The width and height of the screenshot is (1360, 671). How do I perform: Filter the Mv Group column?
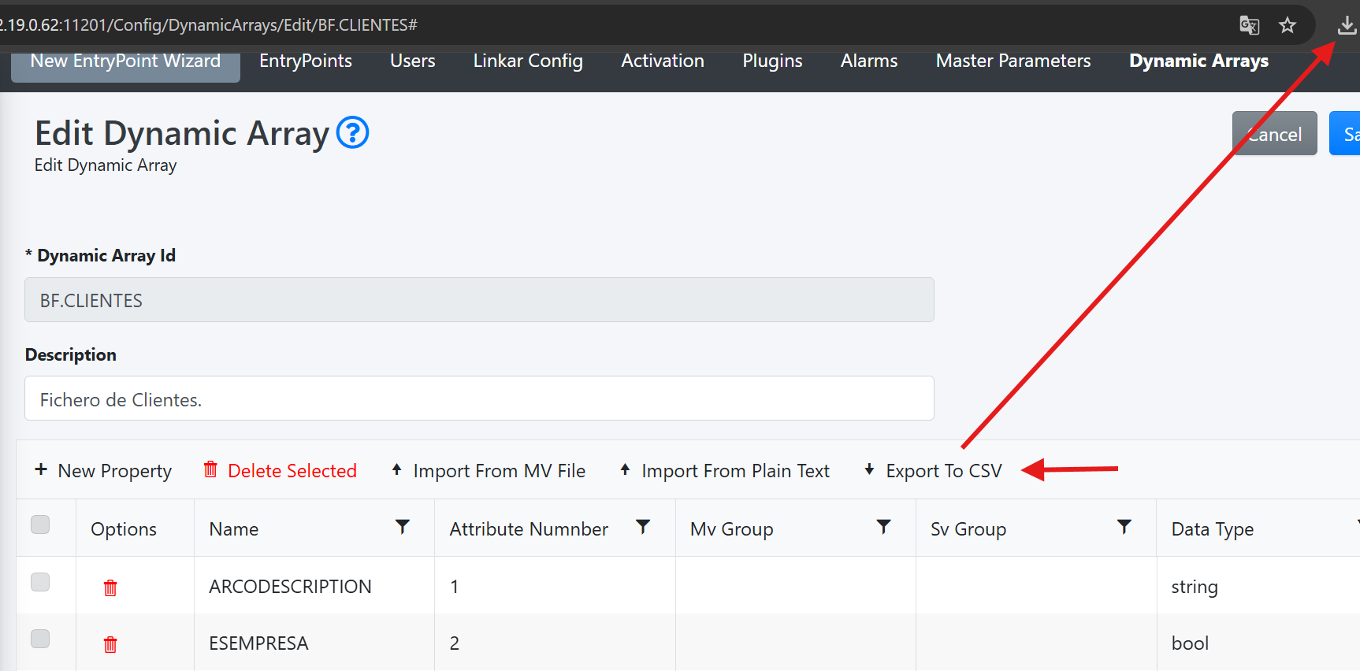pos(883,527)
